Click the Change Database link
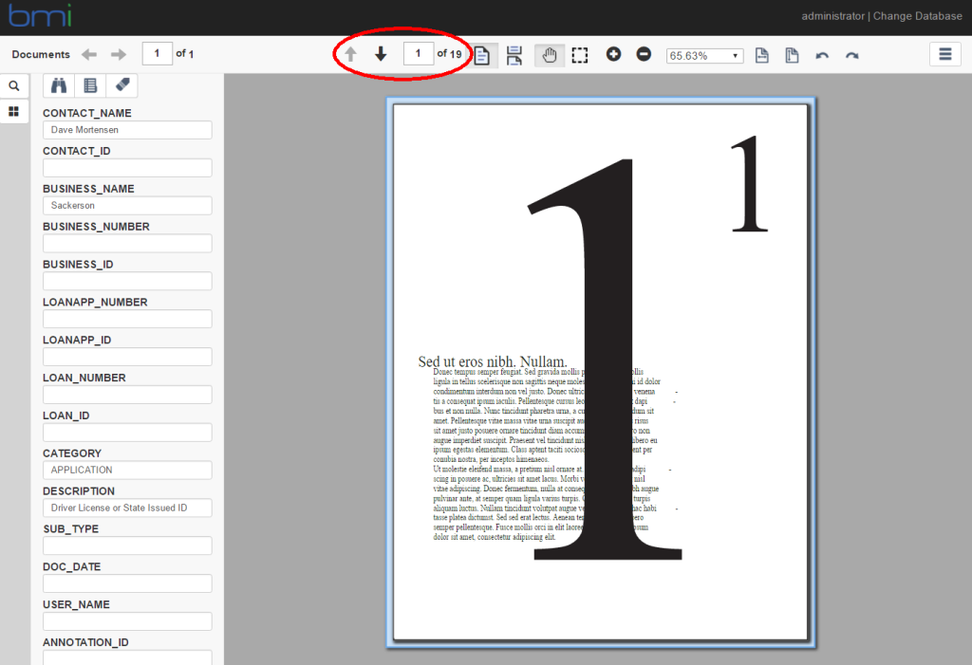The height and width of the screenshot is (665, 972). click(x=917, y=16)
